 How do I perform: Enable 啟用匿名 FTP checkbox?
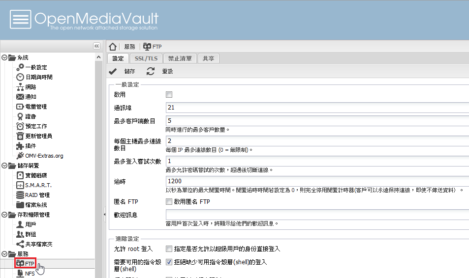(x=169, y=201)
